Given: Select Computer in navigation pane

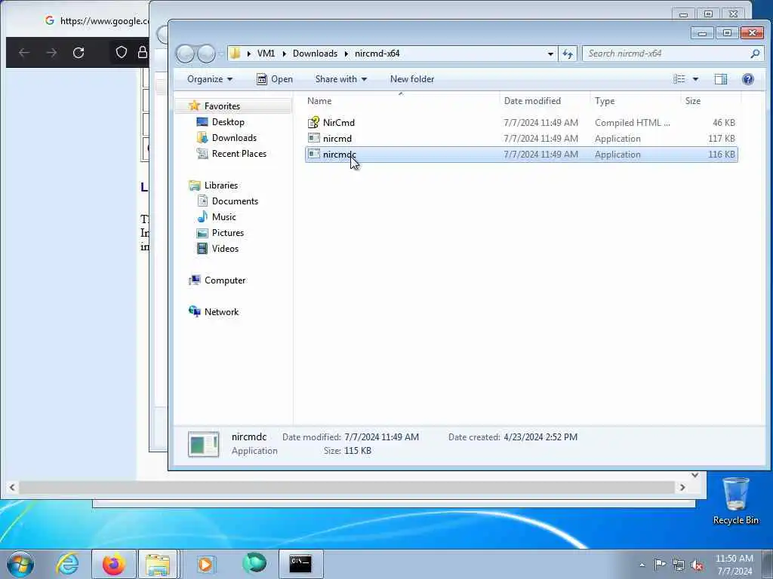Looking at the screenshot, I should coord(225,280).
